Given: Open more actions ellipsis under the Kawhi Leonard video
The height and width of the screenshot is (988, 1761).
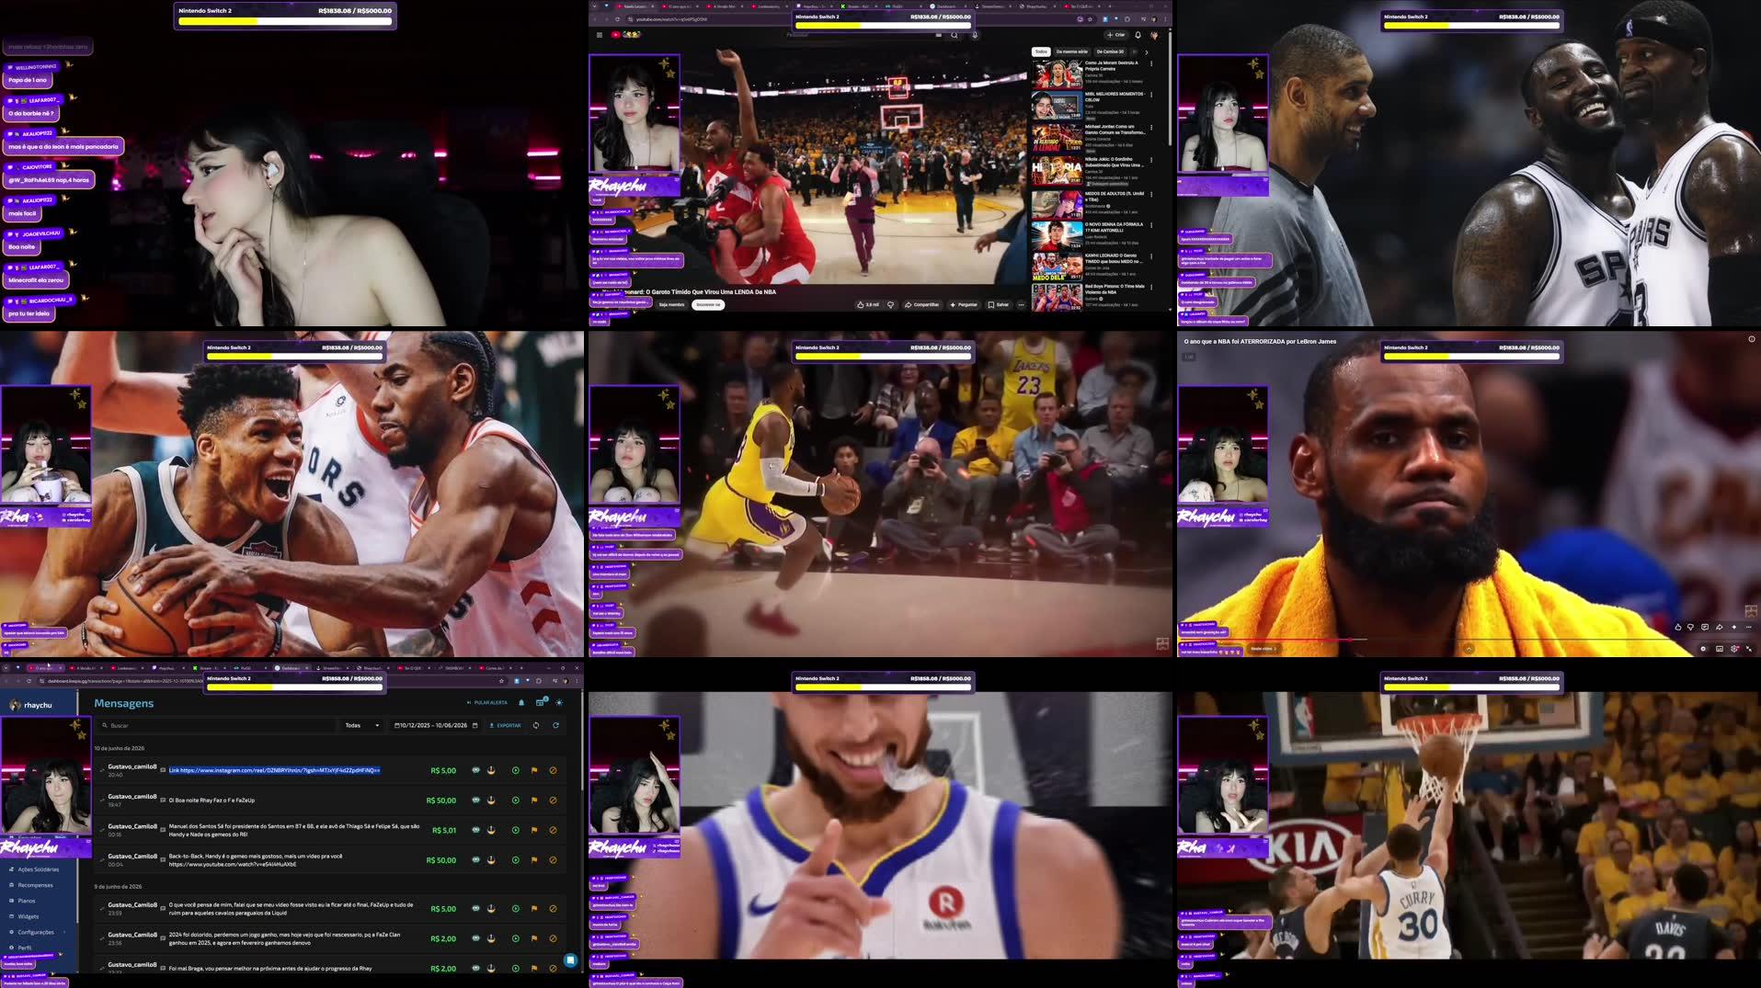Looking at the screenshot, I should 1021,304.
